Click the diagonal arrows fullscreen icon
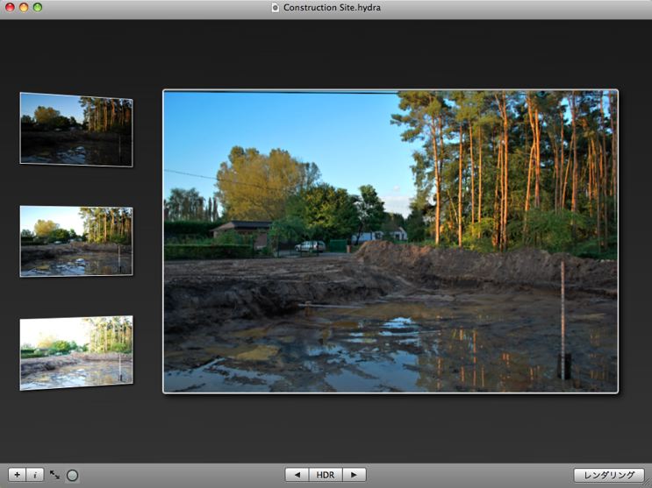The image size is (652, 488). pyautogui.click(x=54, y=474)
